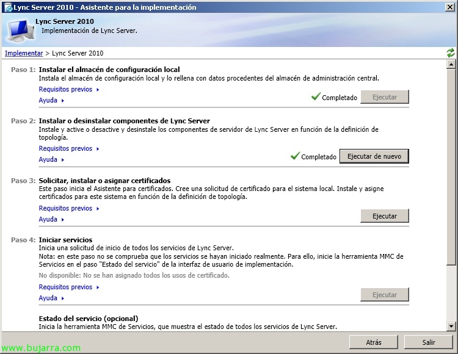The width and height of the screenshot is (458, 354).
Task: Click heading 'Iniciar servicios'
Action: [65, 240]
